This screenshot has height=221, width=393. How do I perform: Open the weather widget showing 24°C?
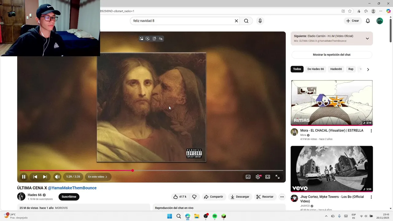[15, 216]
